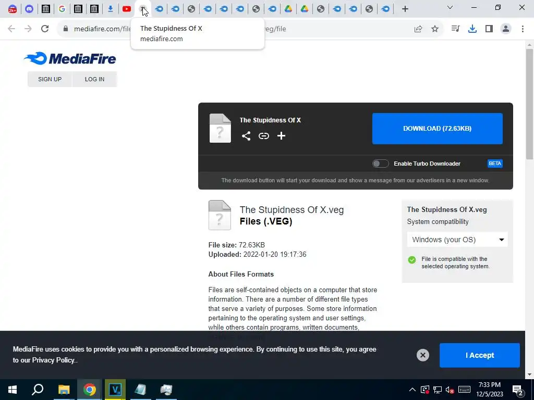Click the muted volume icon in the system tray
This screenshot has width=534, height=400.
450,390
